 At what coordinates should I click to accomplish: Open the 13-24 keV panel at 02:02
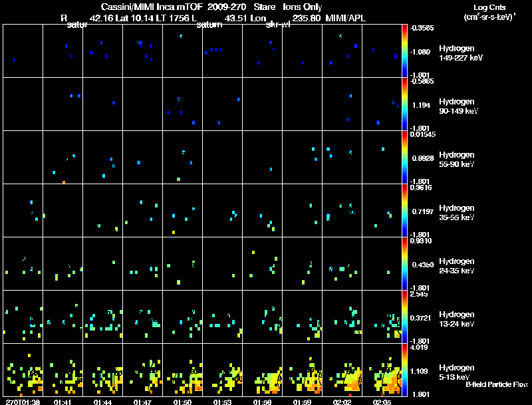pyautogui.click(x=342, y=317)
